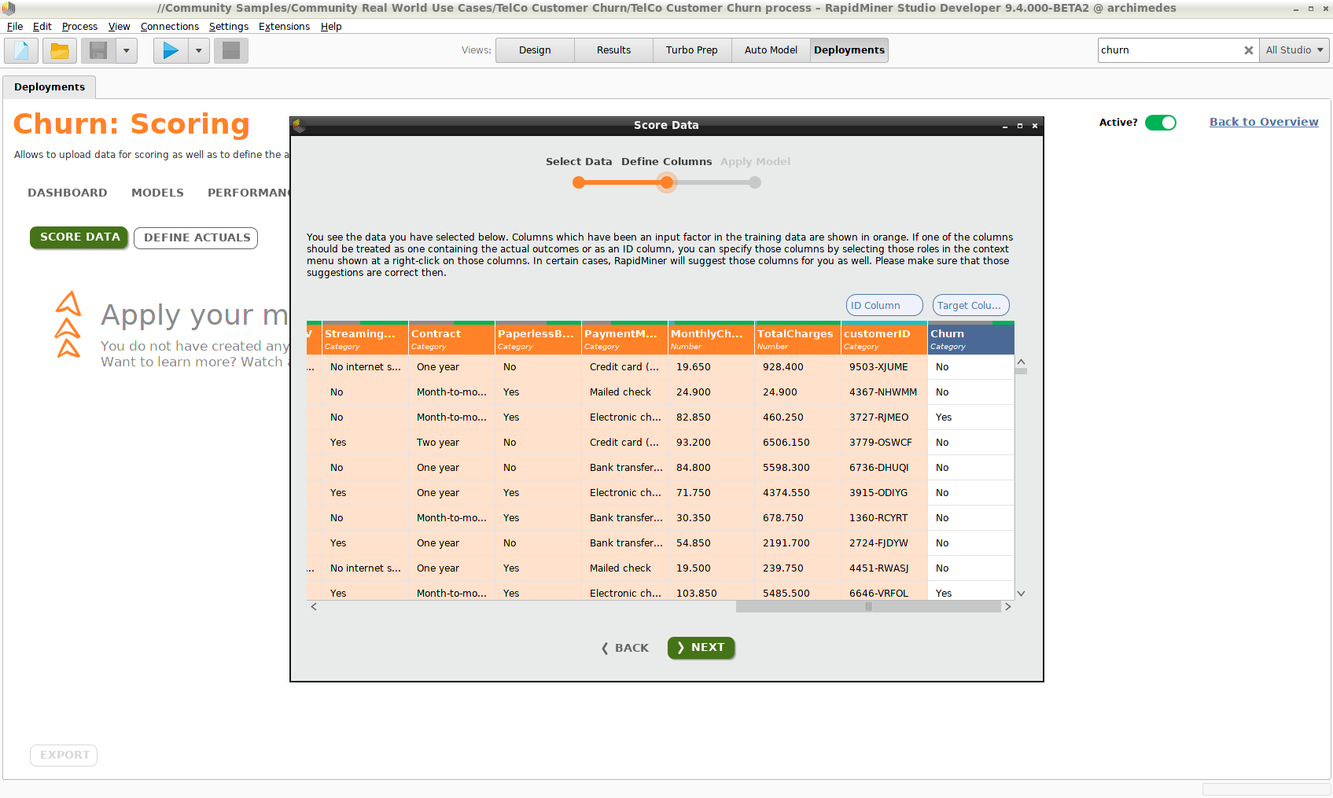Click the SCORE DATA button
1333x798 pixels.
pyautogui.click(x=79, y=237)
